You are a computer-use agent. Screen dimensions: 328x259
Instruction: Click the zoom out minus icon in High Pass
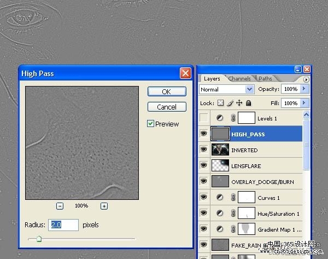(60, 206)
